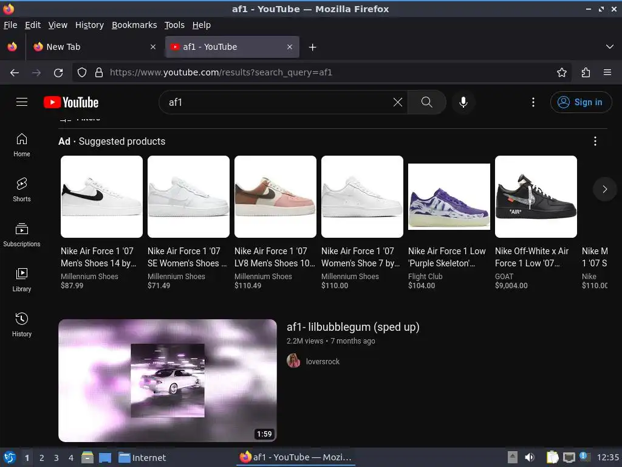622x467 pixels.
Task: Close the New Tab tab
Action: [x=152, y=47]
